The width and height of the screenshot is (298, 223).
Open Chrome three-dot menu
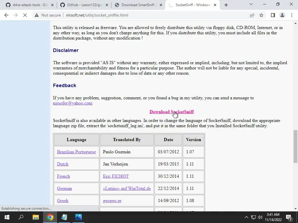coord(292,15)
